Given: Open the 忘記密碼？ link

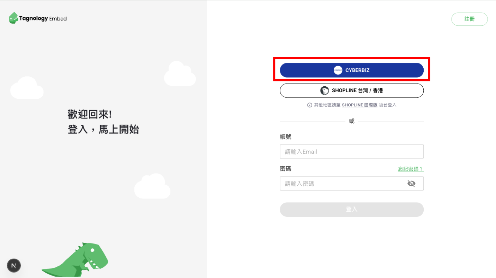Looking at the screenshot, I should click(x=411, y=169).
